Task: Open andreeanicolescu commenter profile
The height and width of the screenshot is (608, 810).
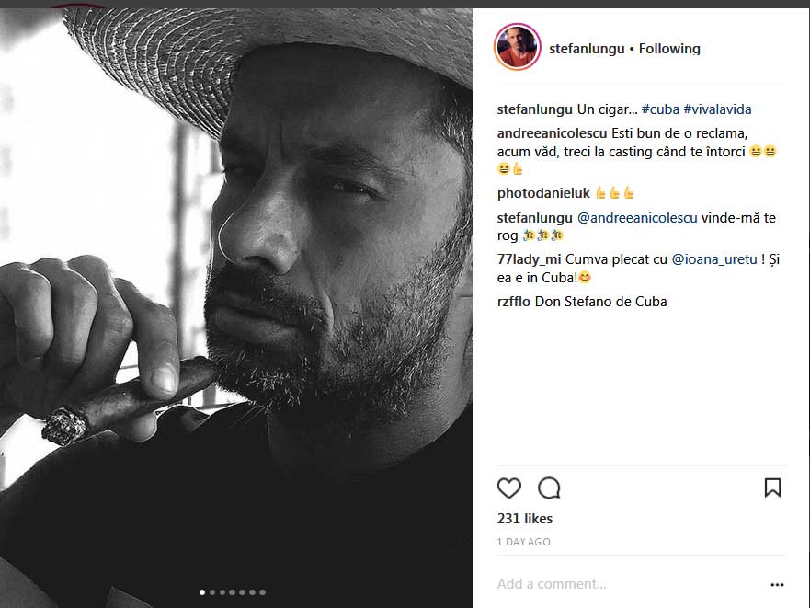Action: [x=552, y=132]
